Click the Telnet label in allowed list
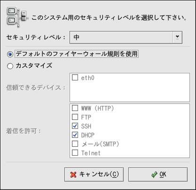 coord(91,153)
